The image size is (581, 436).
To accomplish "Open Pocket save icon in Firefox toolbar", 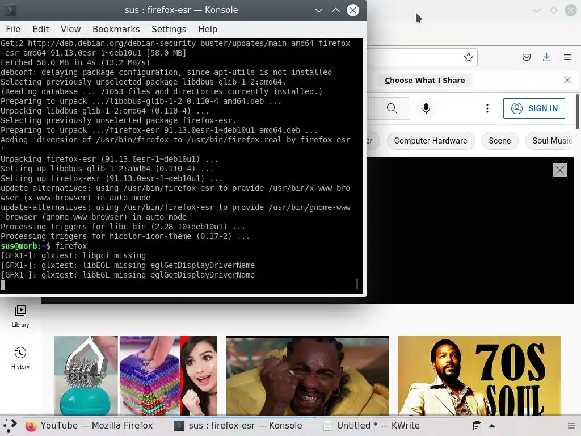I will coord(526,57).
